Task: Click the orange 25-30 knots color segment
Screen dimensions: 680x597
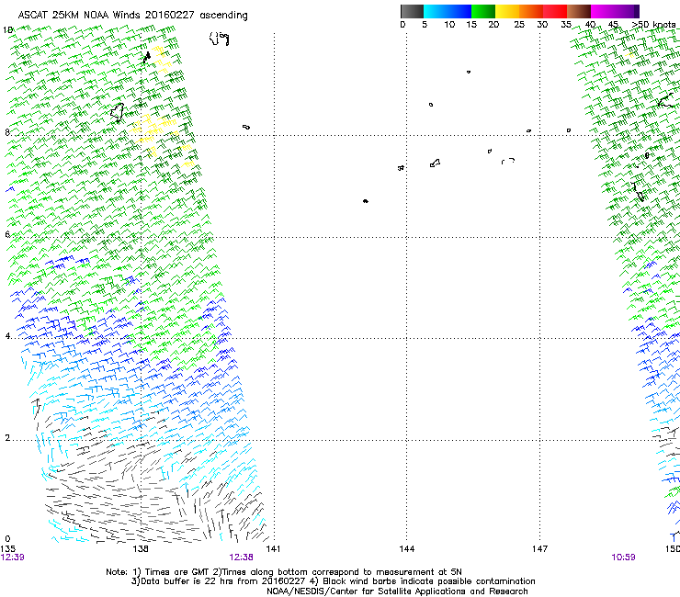Action: [531, 11]
